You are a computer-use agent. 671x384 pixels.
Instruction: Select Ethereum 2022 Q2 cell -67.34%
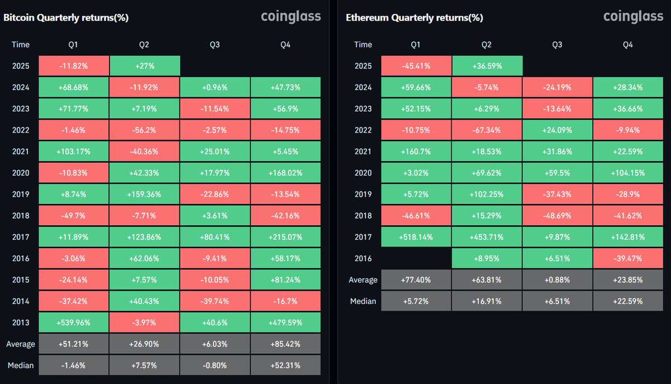tap(487, 130)
